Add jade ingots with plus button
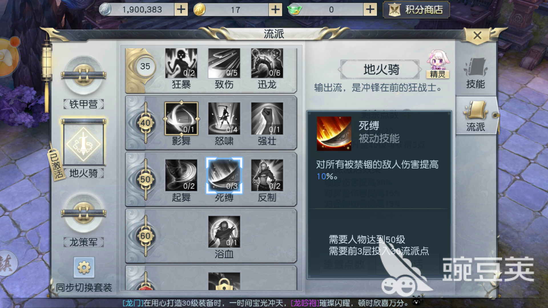This screenshot has width=548, height=308. tap(370, 10)
